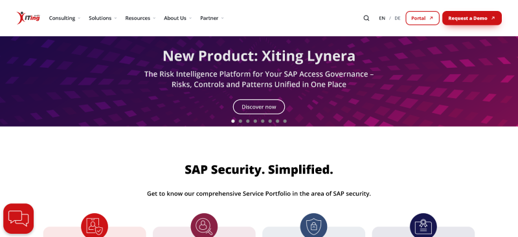
Task: Expand the Consulting dropdown menu
Action: [x=64, y=18]
